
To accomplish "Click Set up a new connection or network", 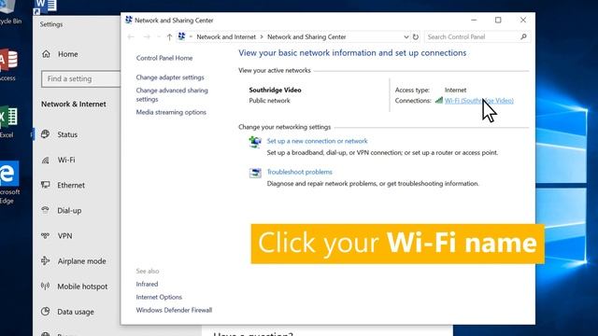I will [318, 141].
